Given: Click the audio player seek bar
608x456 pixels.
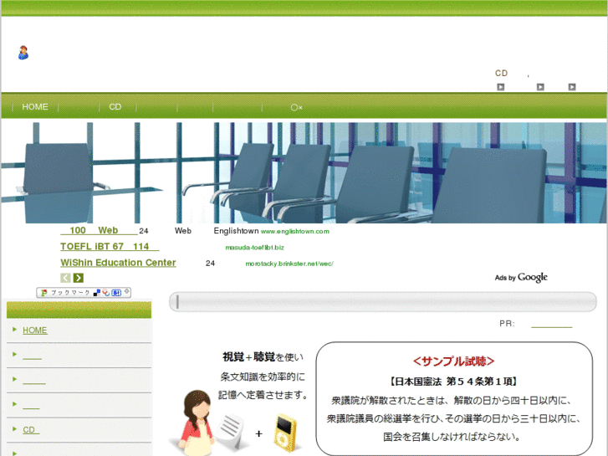Looking at the screenshot, I should [383, 301].
